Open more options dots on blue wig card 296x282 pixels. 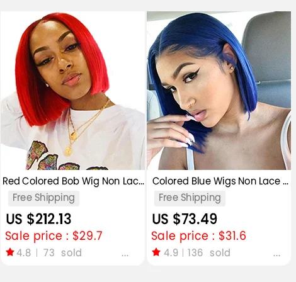(276, 256)
